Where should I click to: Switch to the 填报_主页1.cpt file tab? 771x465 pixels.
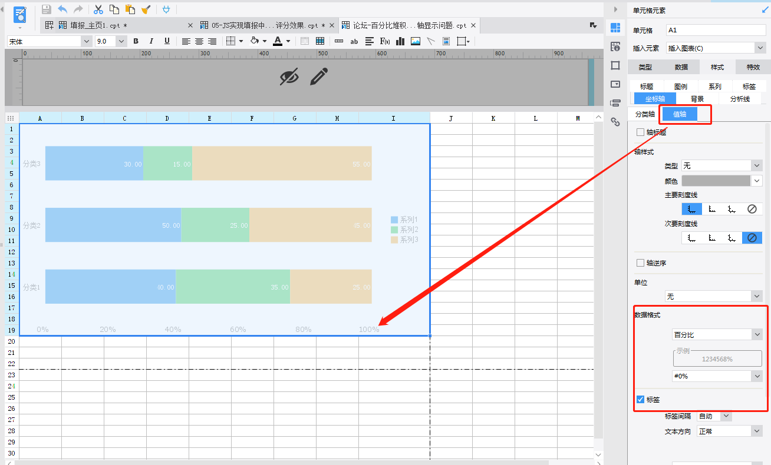pos(98,25)
